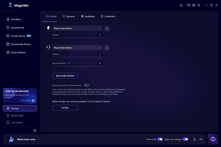Screen dimensions: 221x147
Task: Click the microphone icon in bottom bar
Action: click(x=194, y=139)
